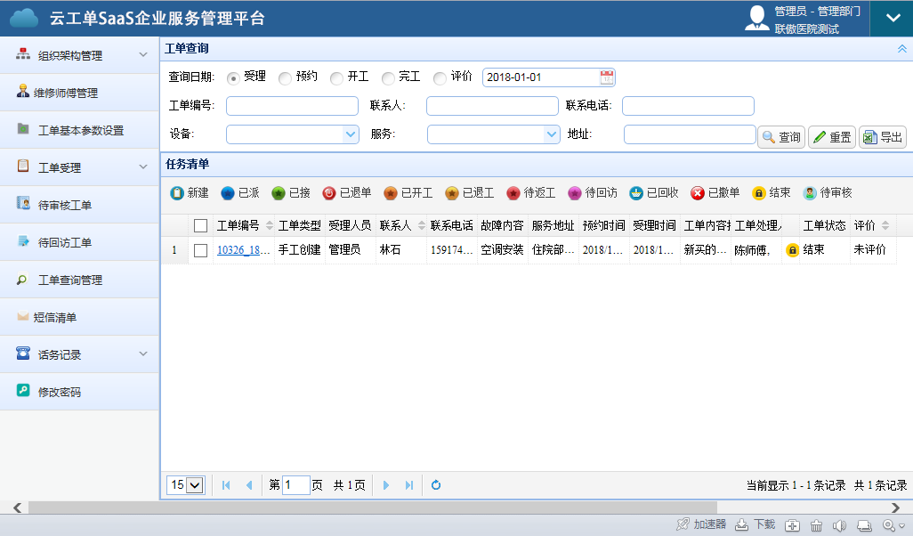Click the 查询 search button

(781, 137)
